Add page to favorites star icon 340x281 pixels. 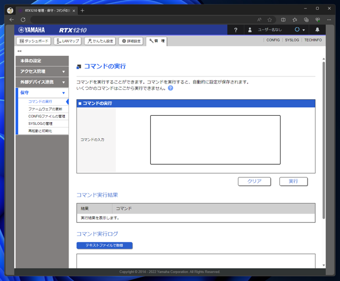tap(269, 20)
